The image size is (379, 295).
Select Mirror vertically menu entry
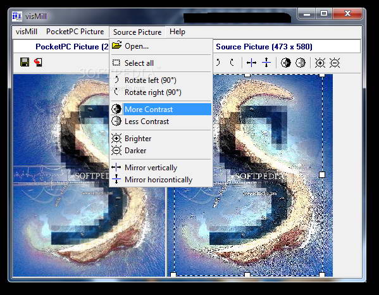tap(161, 167)
